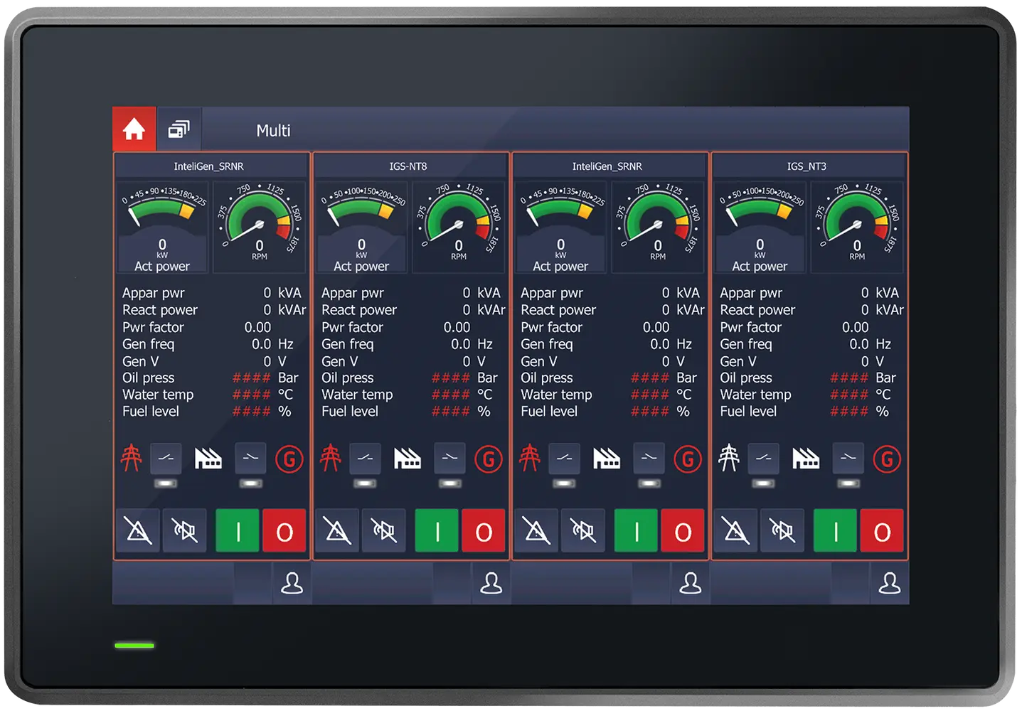Go to the Home screen
Viewport: 1022px width, 711px height.
pos(134,129)
